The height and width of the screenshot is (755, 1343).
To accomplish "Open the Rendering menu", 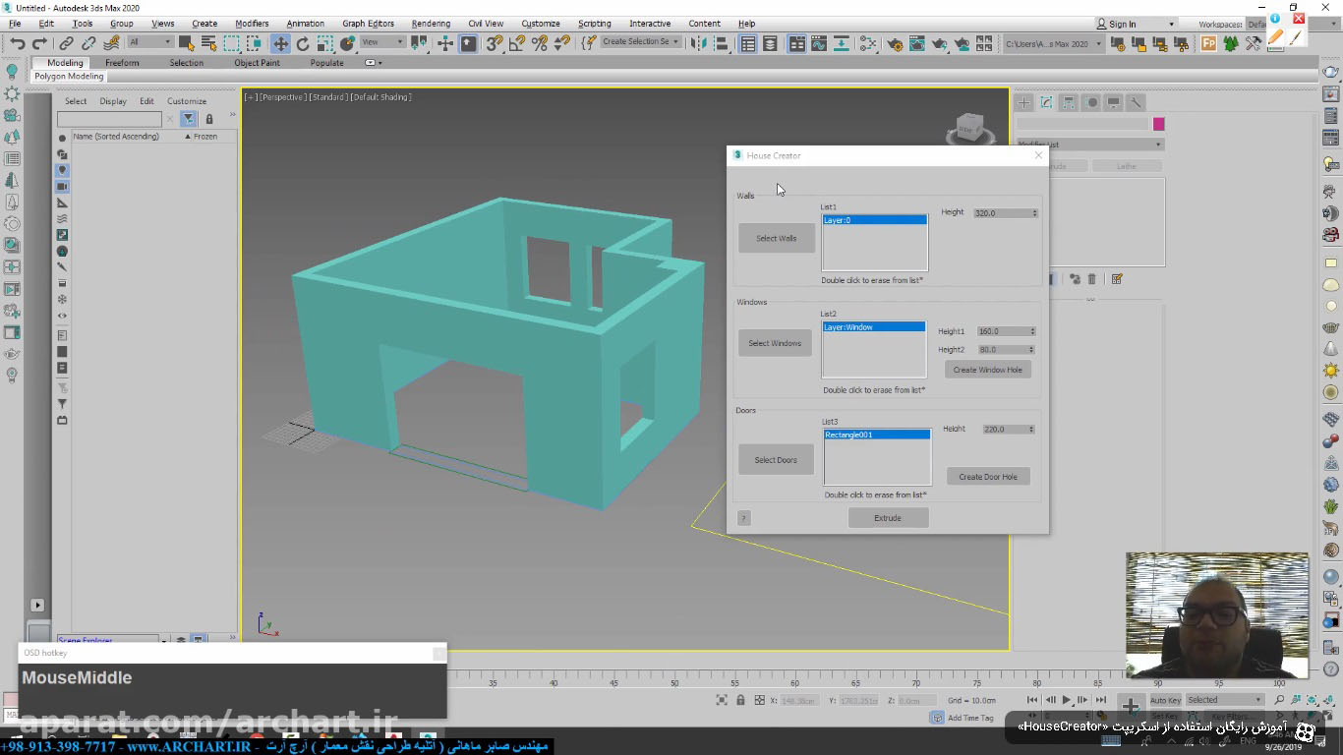I will [x=431, y=24].
